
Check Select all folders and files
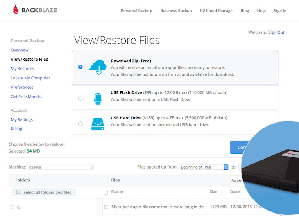[x=18, y=192]
